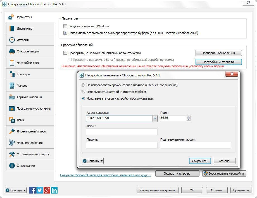Select custom proxy server settings radio

83,98
